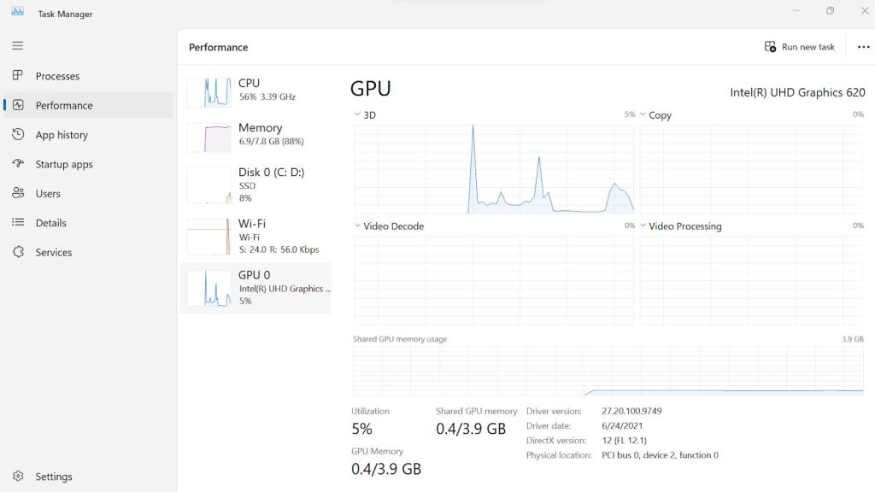Click the Users people icon
Screen dimensions: 875x492
click(18, 193)
